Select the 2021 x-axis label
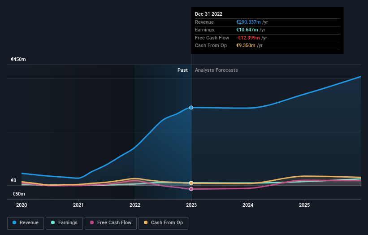 [78, 205]
